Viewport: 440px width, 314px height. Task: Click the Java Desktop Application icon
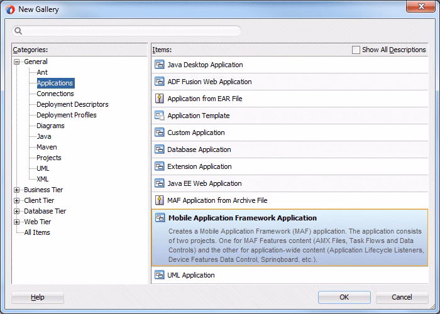(160, 65)
